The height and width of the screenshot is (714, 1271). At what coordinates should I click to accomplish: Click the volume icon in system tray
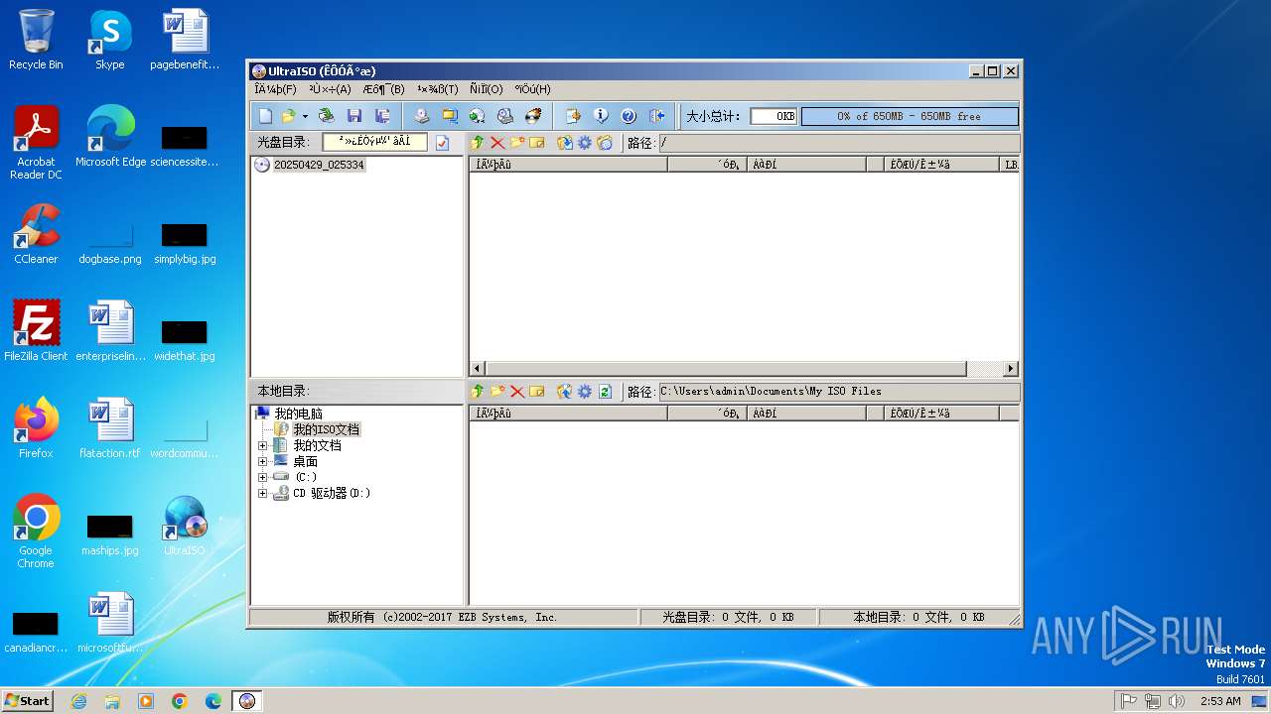click(x=1177, y=701)
